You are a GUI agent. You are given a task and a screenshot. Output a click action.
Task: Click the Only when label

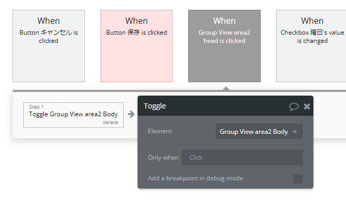[163, 158]
